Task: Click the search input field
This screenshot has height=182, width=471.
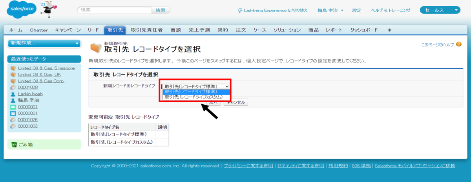Action: point(114,11)
